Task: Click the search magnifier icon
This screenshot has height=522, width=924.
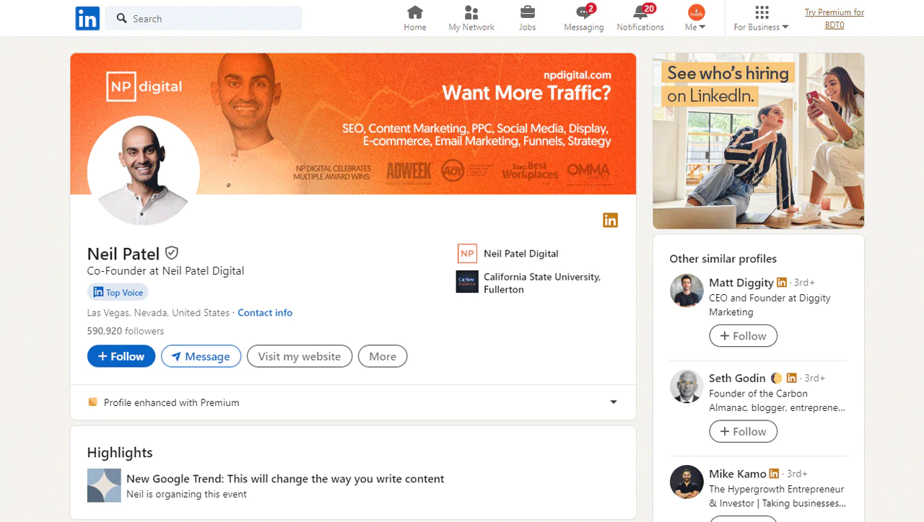Action: pos(122,18)
